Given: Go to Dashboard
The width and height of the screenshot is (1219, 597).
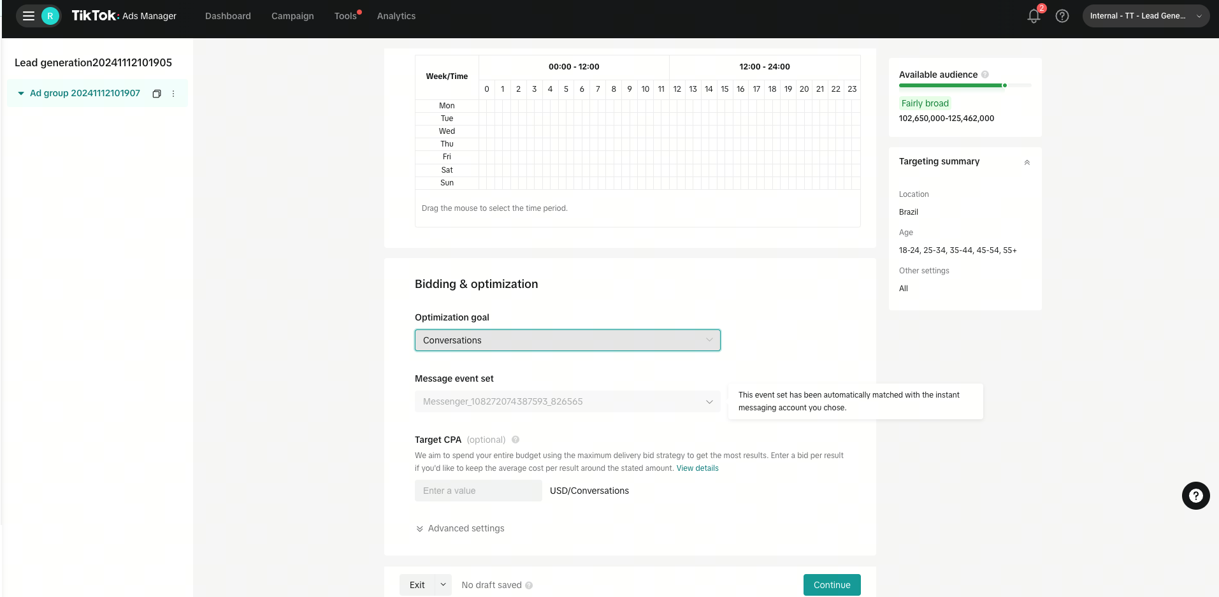Looking at the screenshot, I should [x=228, y=16].
